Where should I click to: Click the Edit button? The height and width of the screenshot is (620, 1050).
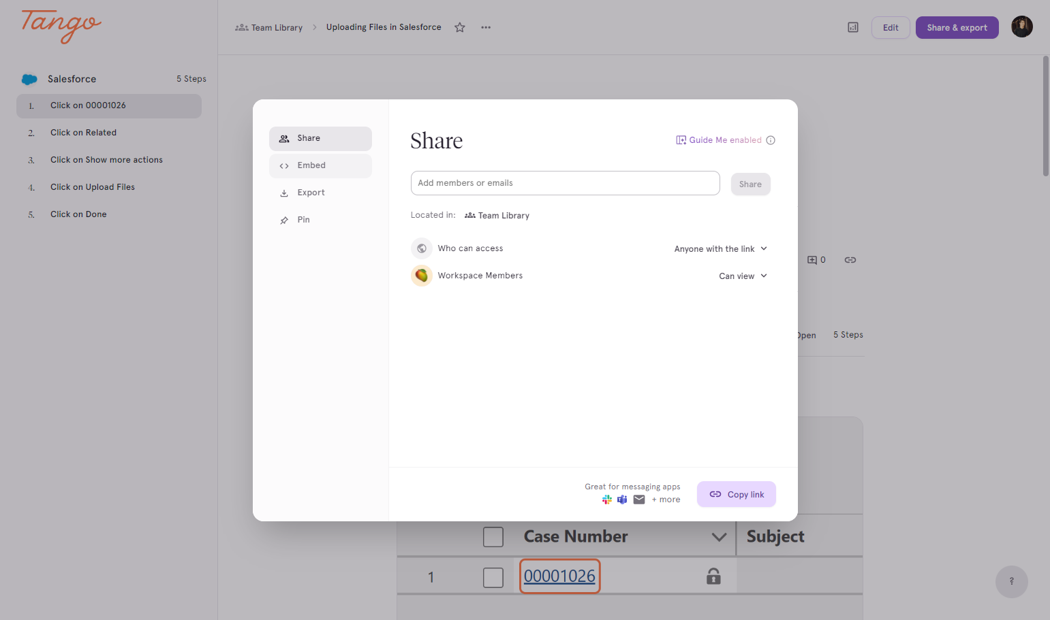click(x=891, y=27)
